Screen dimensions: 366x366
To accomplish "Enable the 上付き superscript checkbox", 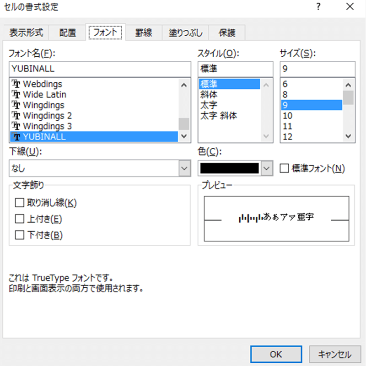I will (x=20, y=219).
